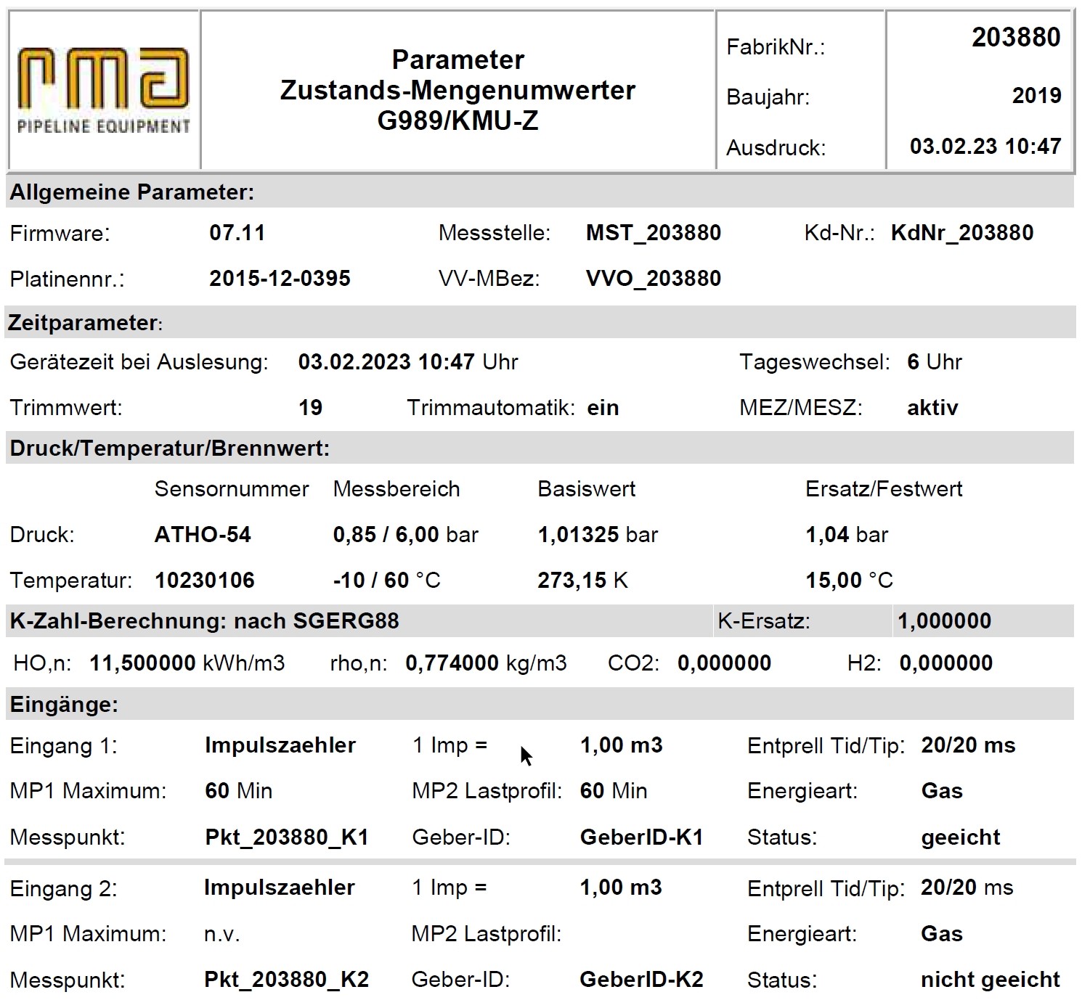Click the RMA Pipeline Equipment logo
The width and height of the screenshot is (1090, 1000).
(x=103, y=91)
